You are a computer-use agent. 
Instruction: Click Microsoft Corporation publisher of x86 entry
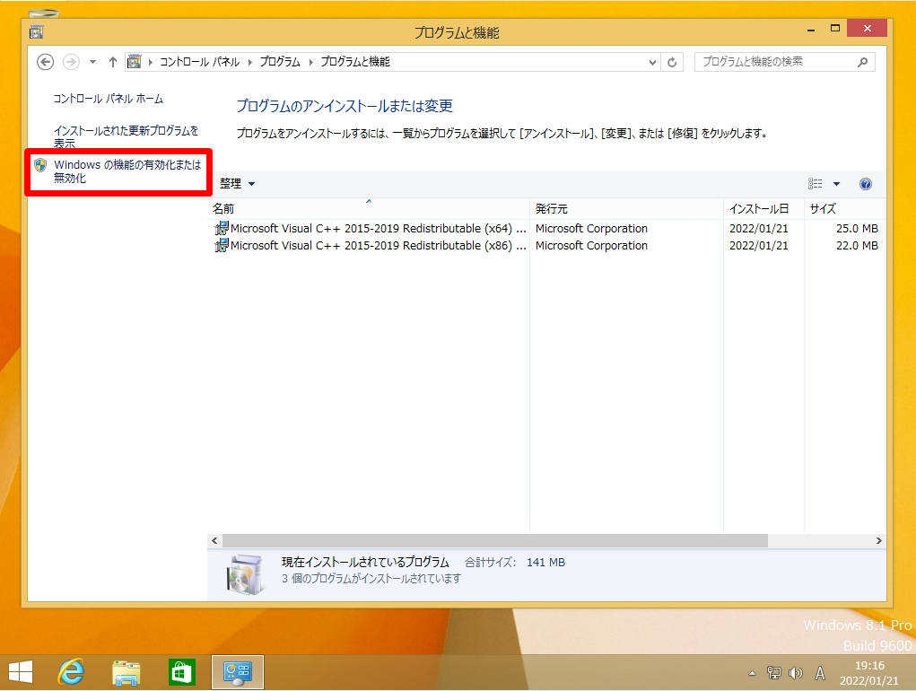click(591, 245)
